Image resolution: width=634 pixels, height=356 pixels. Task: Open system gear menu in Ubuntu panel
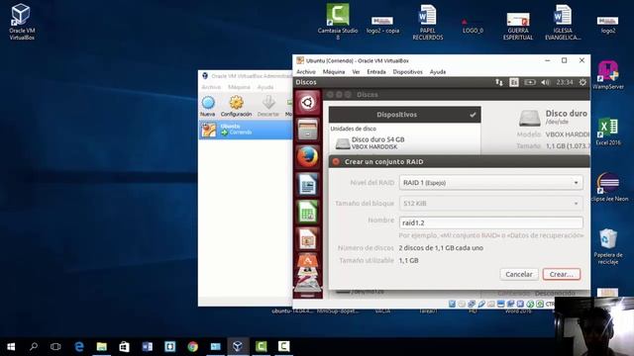[x=582, y=82]
